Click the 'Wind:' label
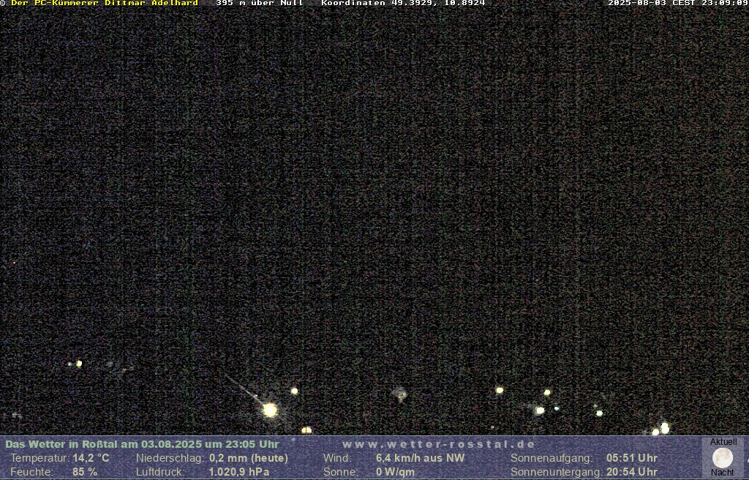This screenshot has width=749, height=480. [x=337, y=458]
